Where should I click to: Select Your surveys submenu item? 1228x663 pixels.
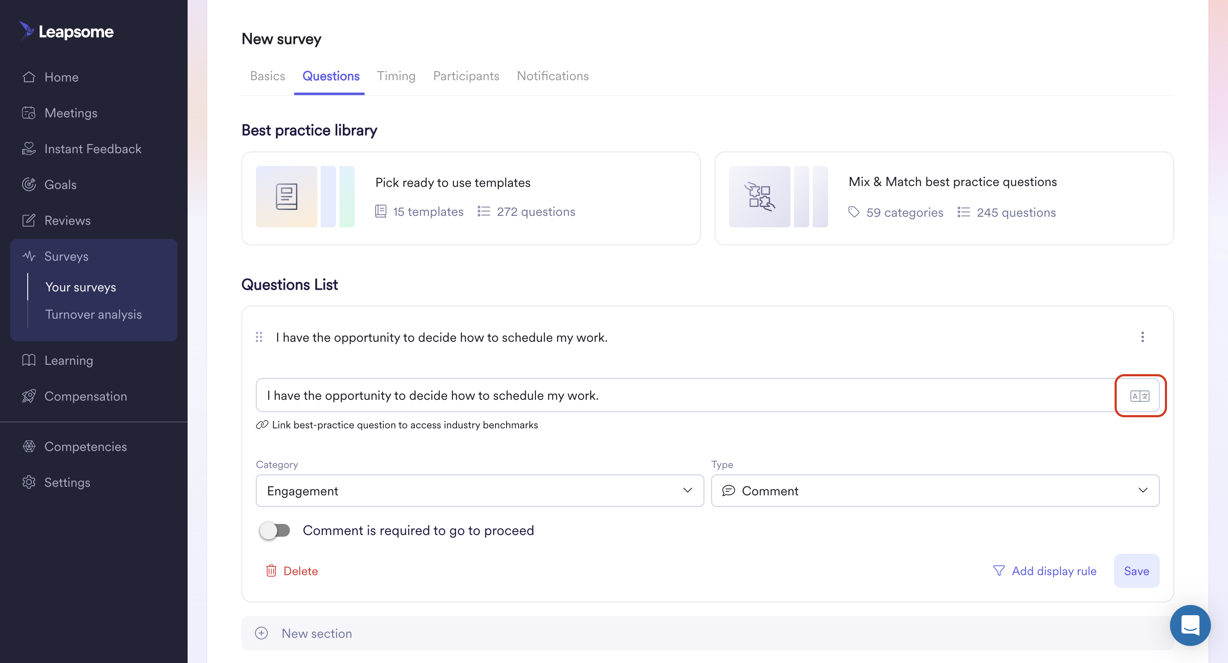pyautogui.click(x=81, y=287)
